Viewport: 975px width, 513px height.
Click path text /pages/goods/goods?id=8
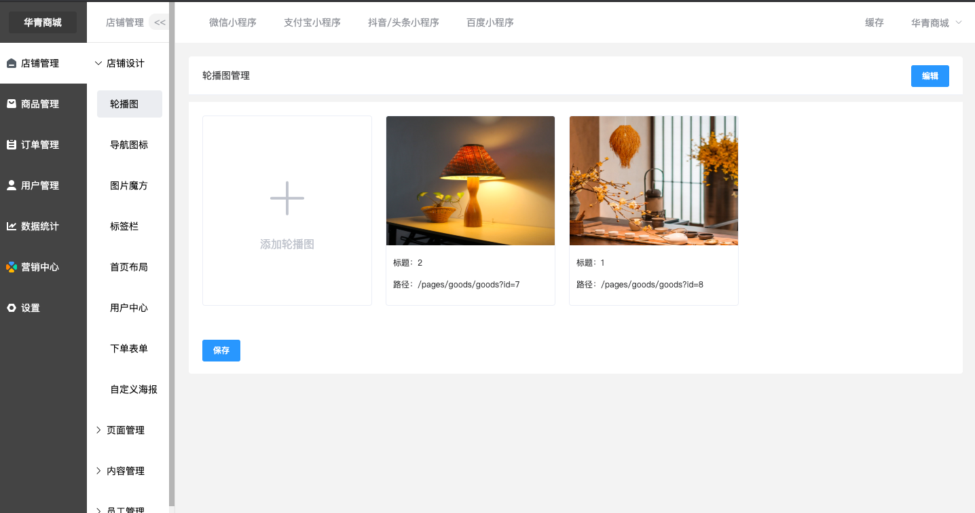click(x=652, y=285)
